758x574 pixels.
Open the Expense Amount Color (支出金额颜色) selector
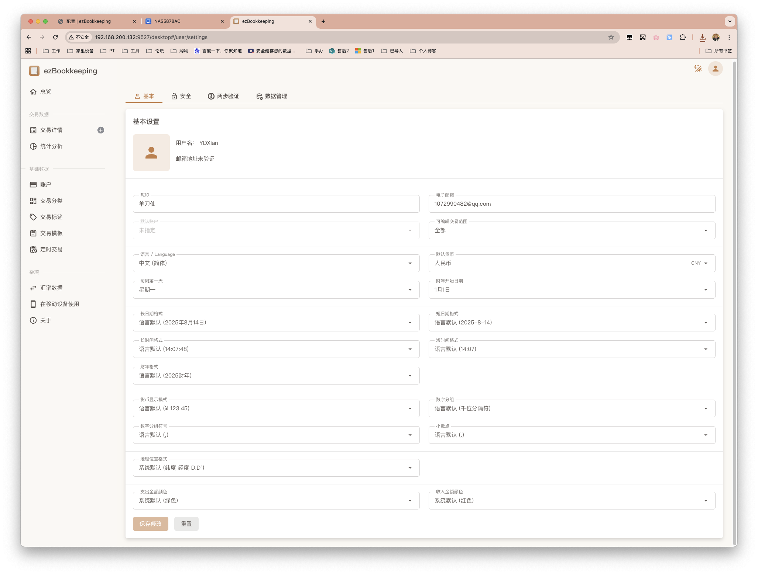pyautogui.click(x=276, y=501)
